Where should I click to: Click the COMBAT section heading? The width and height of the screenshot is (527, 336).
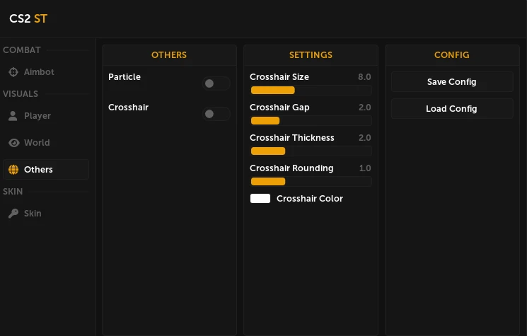click(22, 50)
